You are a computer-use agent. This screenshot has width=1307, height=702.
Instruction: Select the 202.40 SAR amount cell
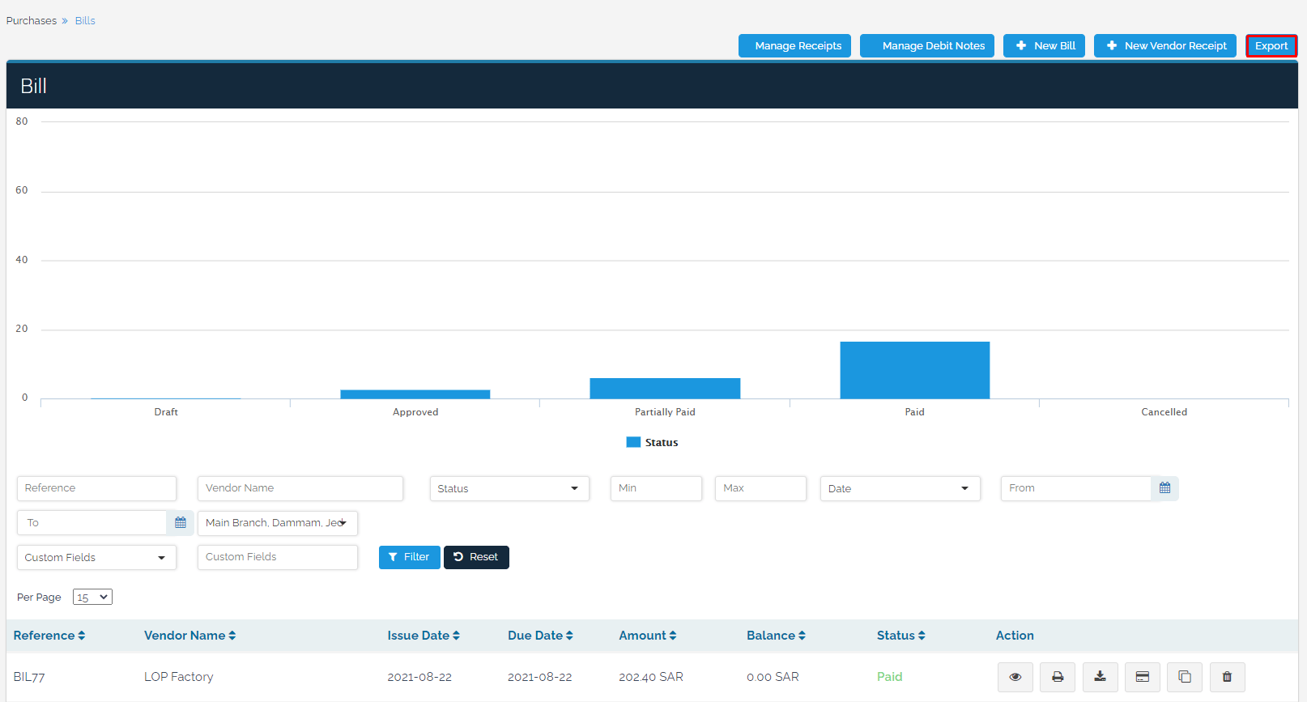tap(651, 677)
